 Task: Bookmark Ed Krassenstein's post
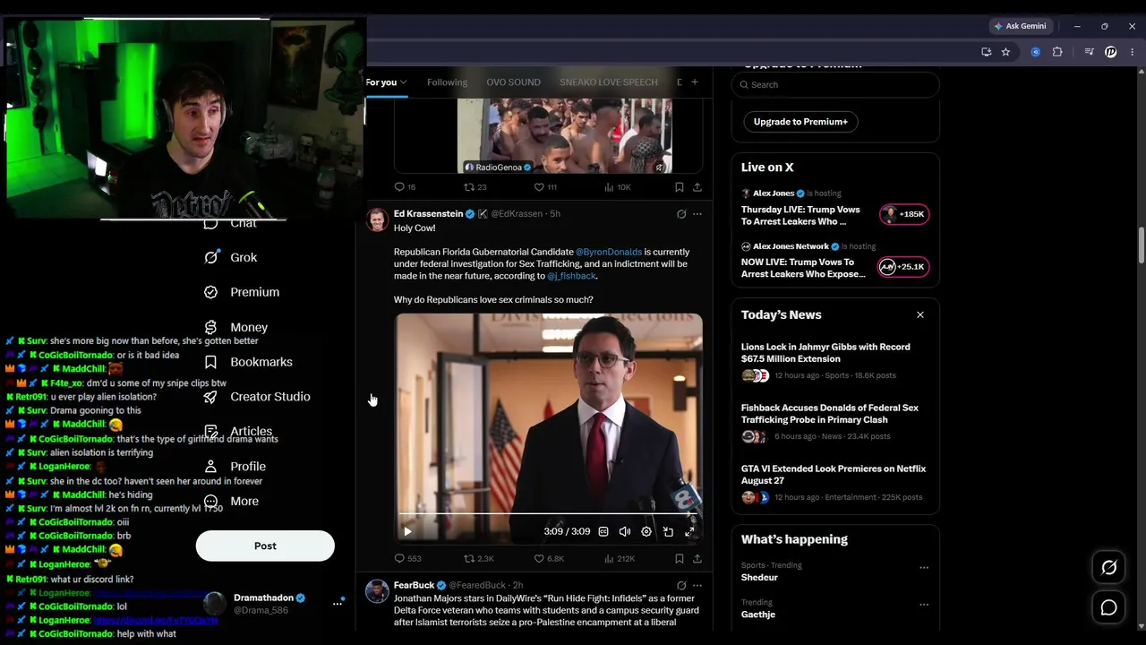click(679, 558)
